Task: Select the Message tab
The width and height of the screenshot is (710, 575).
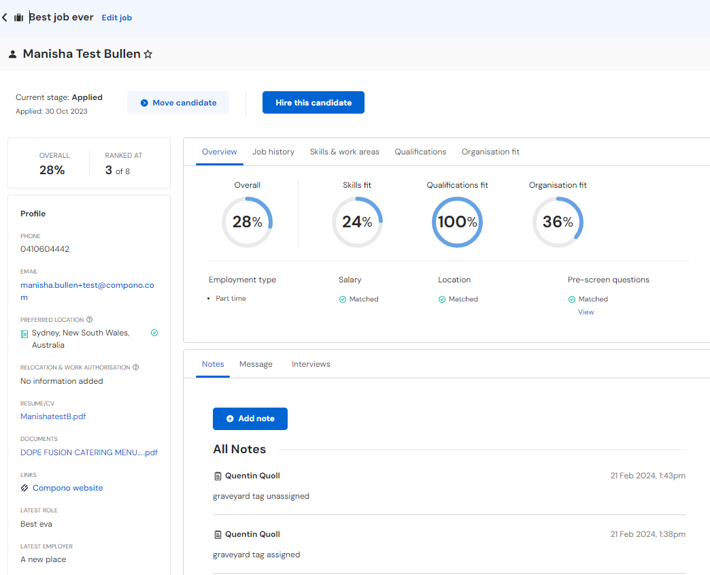Action: pos(256,364)
